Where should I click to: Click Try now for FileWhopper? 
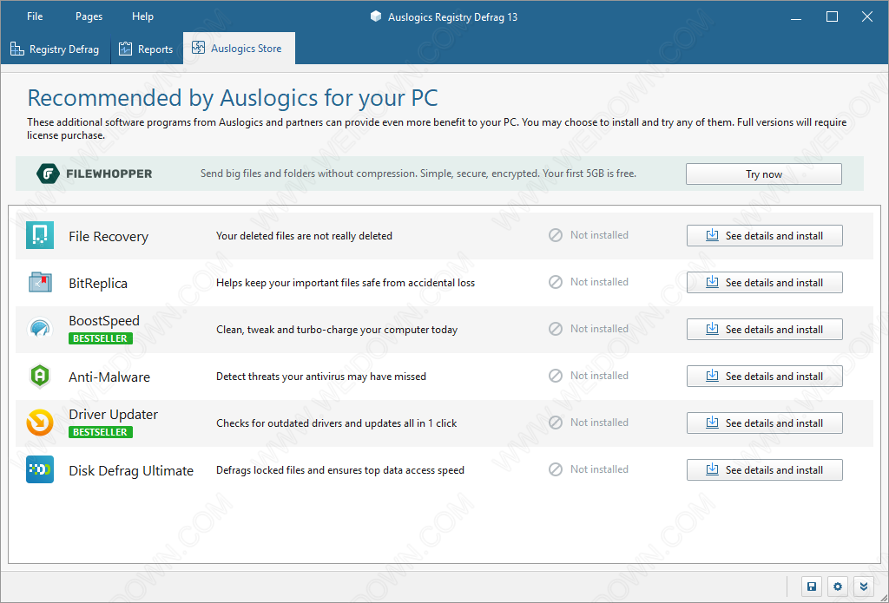pos(764,174)
